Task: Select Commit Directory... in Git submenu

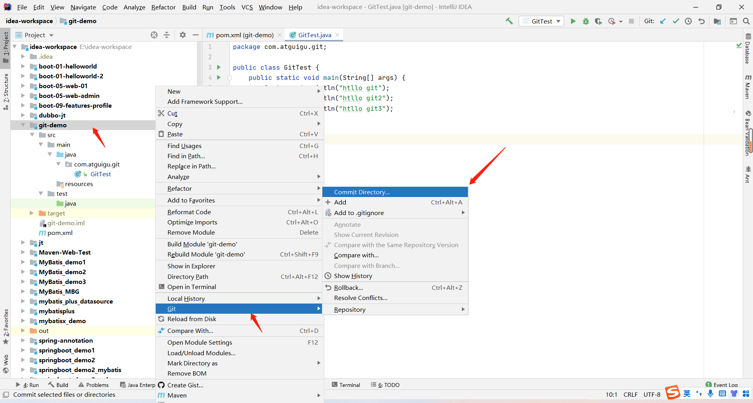Action: pos(395,192)
